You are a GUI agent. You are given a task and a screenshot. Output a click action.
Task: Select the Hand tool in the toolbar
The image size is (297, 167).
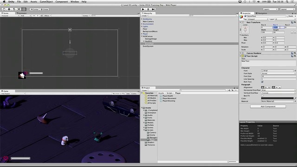(4, 9)
